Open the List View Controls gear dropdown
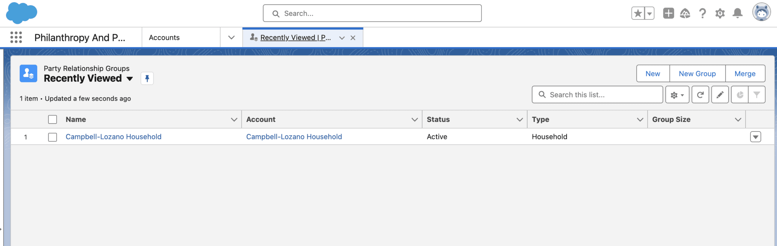The image size is (777, 246). (677, 95)
